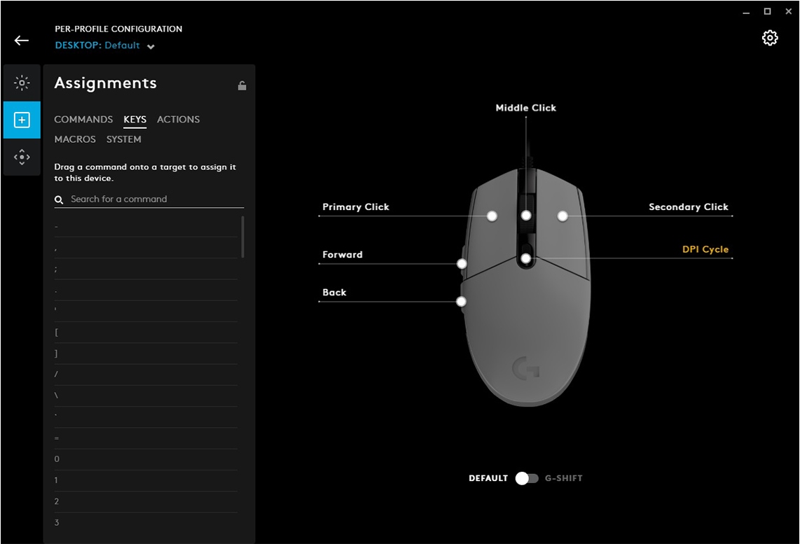Switch to the COMMANDS tab
Image resolution: width=800 pixels, height=544 pixels.
click(x=83, y=120)
